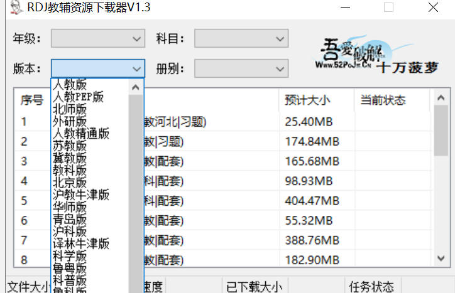Select 外研版 option
The height and width of the screenshot is (293, 455).
pyautogui.click(x=70, y=121)
